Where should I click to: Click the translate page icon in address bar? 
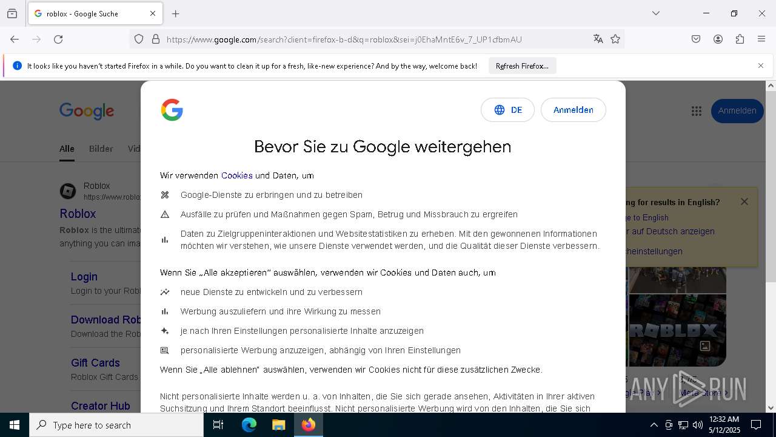tap(598, 39)
